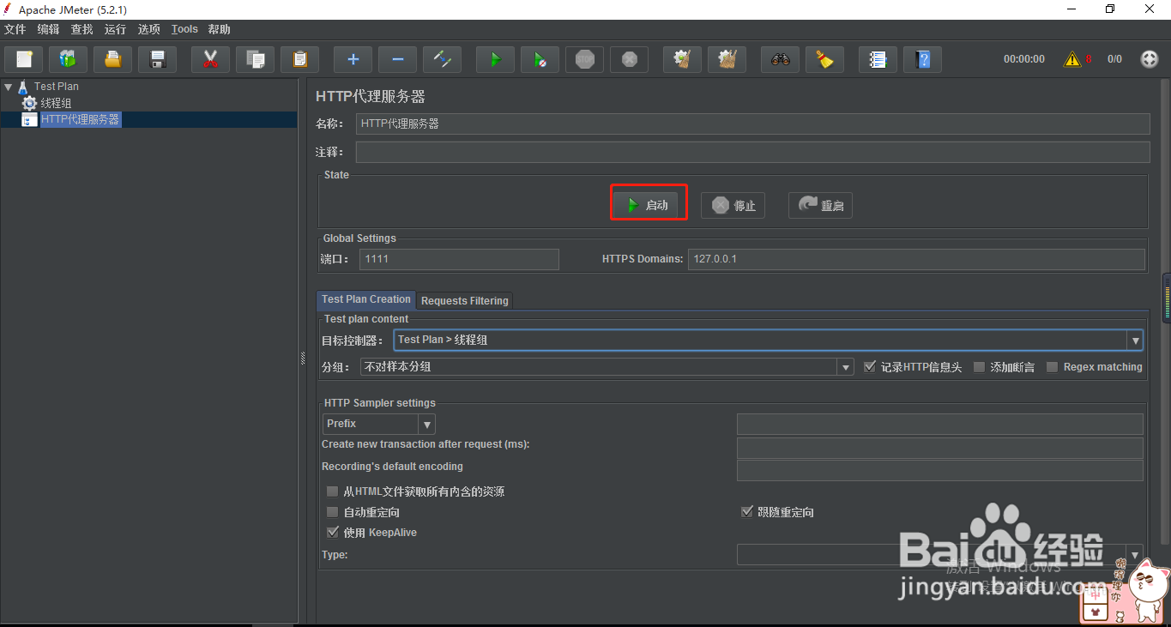Screen dimensions: 1171x627
Task: Open Search with the binoculars icon
Action: tap(780, 59)
